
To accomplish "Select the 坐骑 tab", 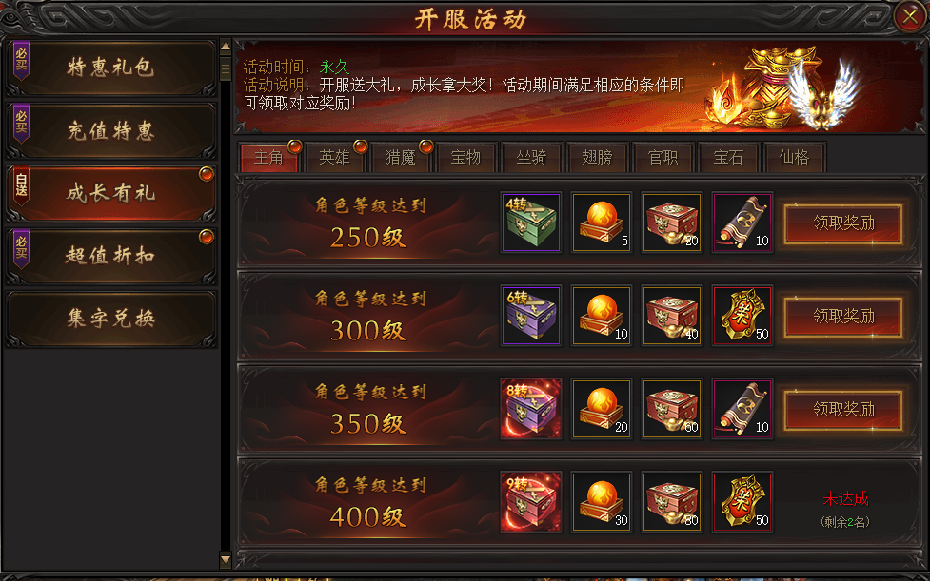I will click(x=531, y=158).
